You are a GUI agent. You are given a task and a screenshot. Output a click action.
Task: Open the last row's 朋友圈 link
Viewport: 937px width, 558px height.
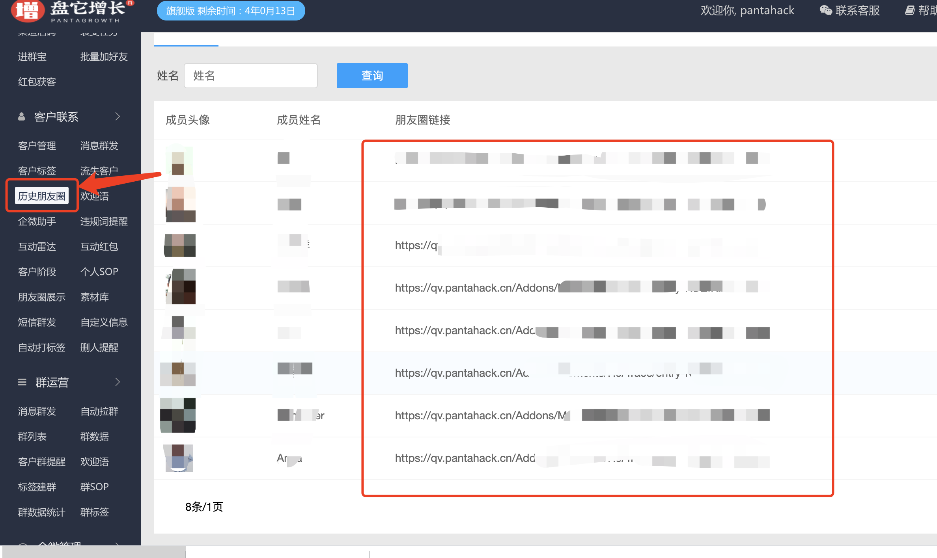(465, 458)
